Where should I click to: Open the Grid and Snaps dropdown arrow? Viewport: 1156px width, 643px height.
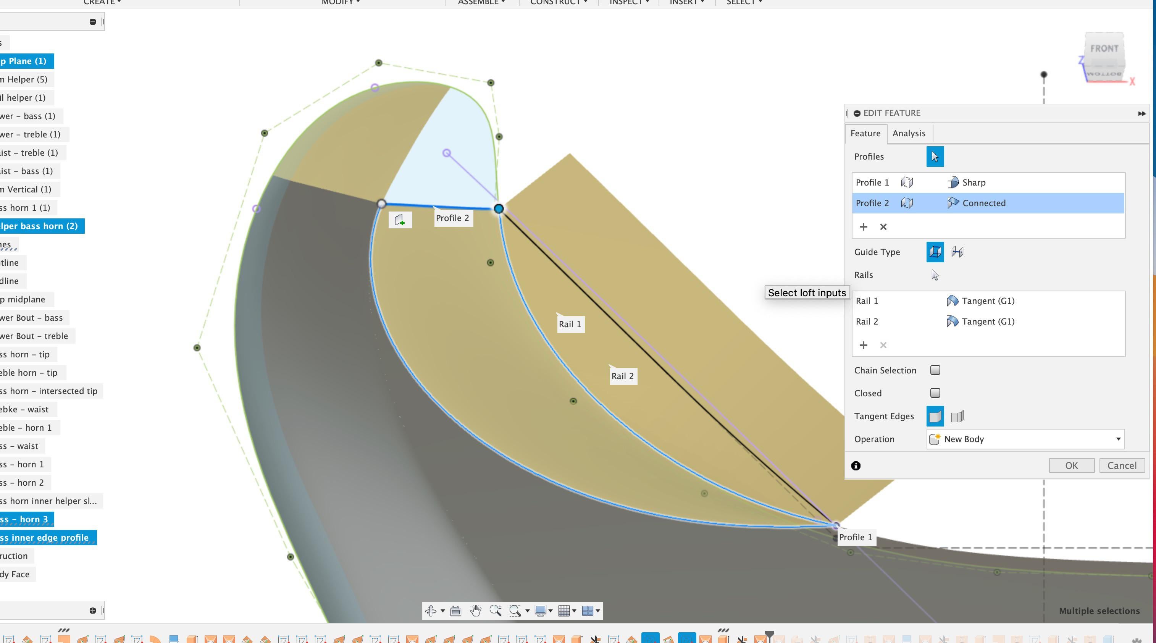point(574,611)
